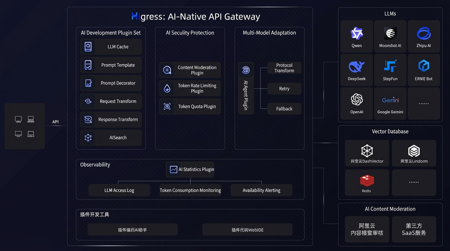Click the Redis database icon
Screen dimensions: 450x251
tap(367, 181)
